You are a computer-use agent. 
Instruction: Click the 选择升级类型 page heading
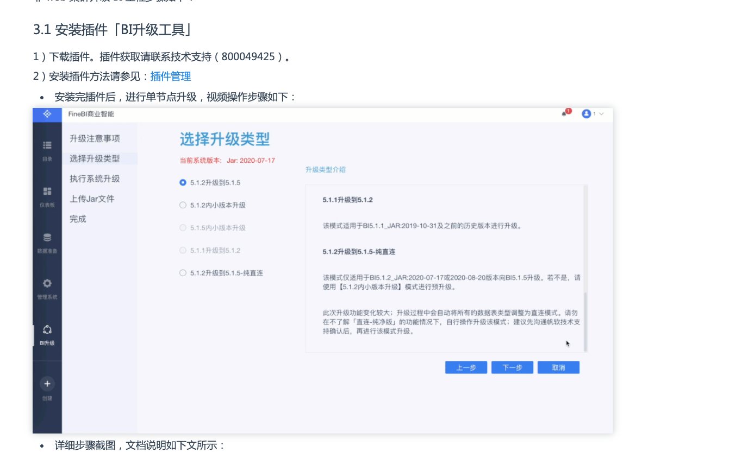click(x=225, y=139)
